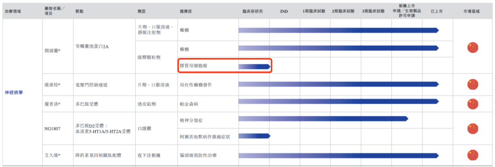Click the progress bar for 膠質母細胞瘤
This screenshot has height=167, width=495.
point(254,66)
